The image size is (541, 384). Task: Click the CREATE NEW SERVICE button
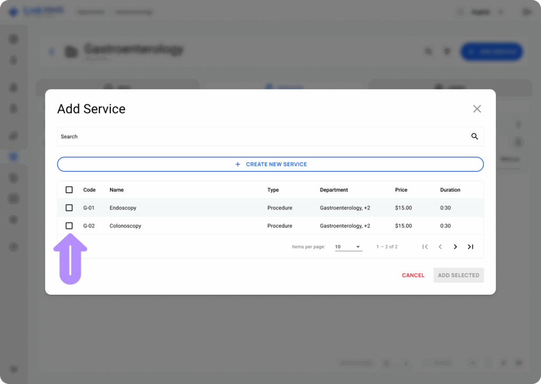(270, 164)
